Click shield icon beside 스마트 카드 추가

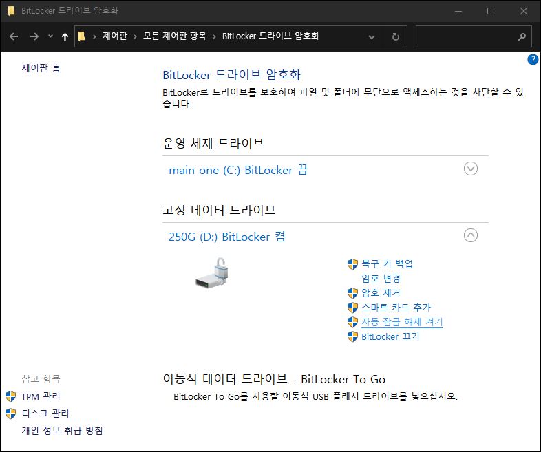[352, 308]
